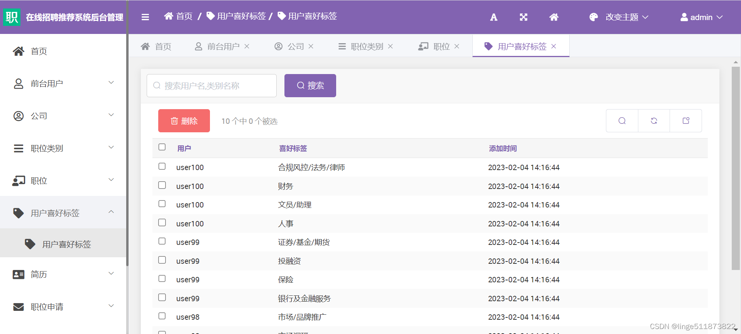Expand the 职位申请 sidebar menu chevron
741x334 pixels.
coord(111,306)
